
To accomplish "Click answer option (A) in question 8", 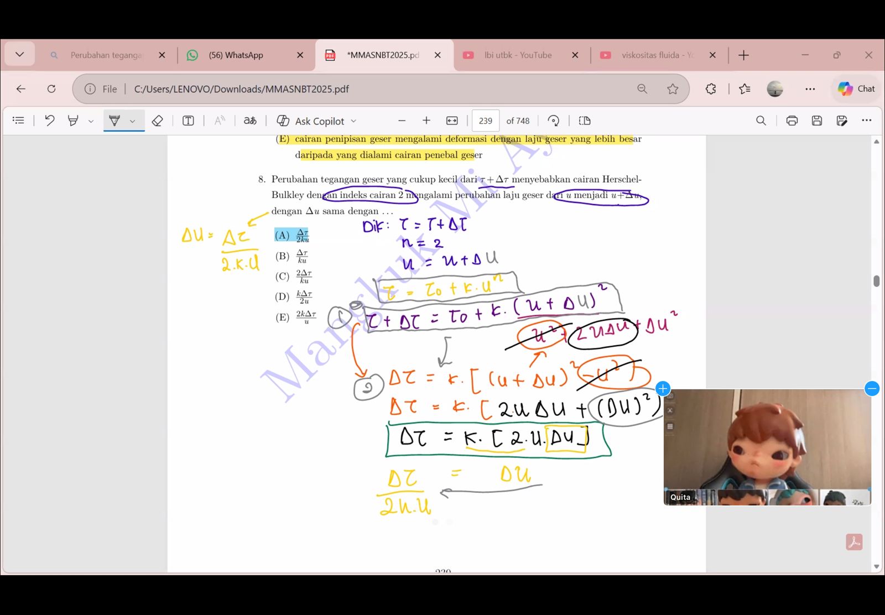I will (x=292, y=236).
